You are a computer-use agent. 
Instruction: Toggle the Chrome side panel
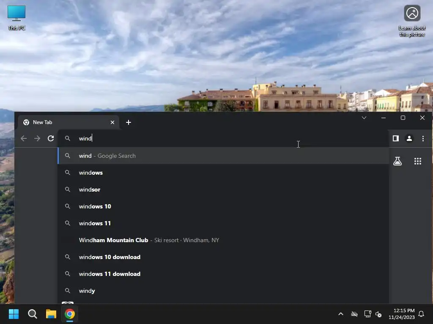point(396,138)
